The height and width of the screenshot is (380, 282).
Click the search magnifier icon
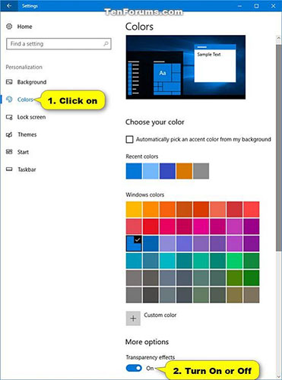coord(106,44)
